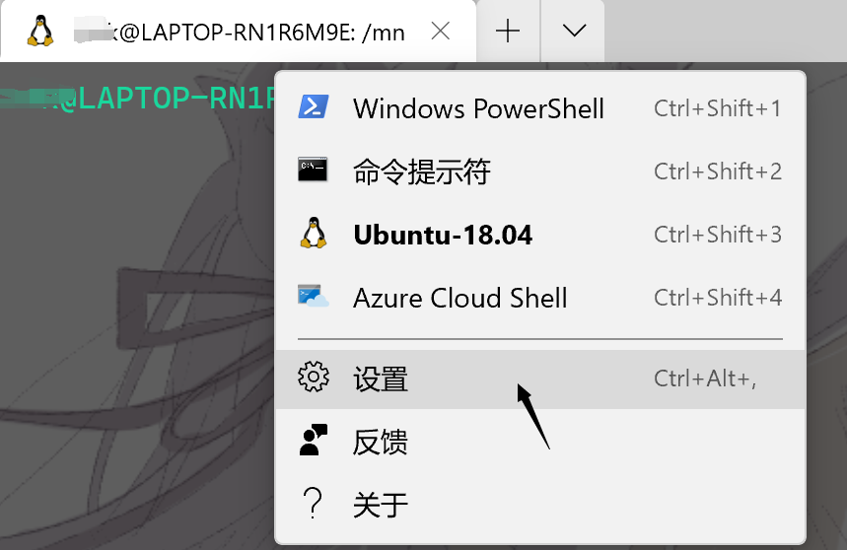Screen dimensions: 847x550
Task: Open 关于 menu entry
Action: tap(540, 504)
